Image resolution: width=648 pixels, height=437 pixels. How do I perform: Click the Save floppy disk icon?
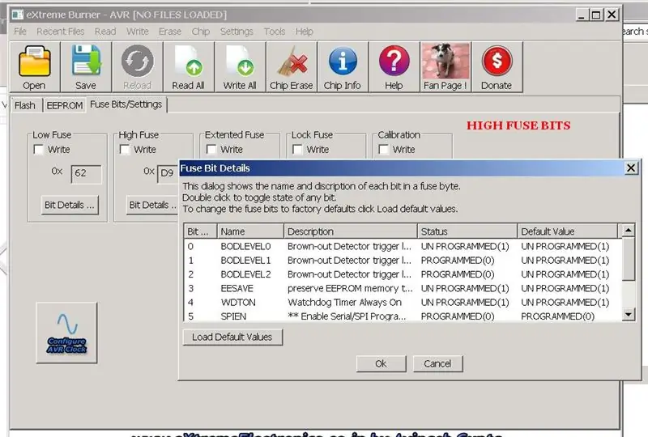[x=86, y=61]
